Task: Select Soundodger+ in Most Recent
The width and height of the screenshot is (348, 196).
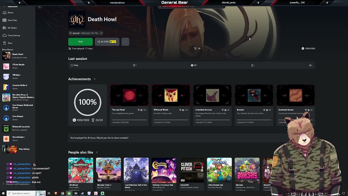Action: coord(18,139)
